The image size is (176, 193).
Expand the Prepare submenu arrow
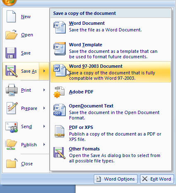(x=44, y=108)
